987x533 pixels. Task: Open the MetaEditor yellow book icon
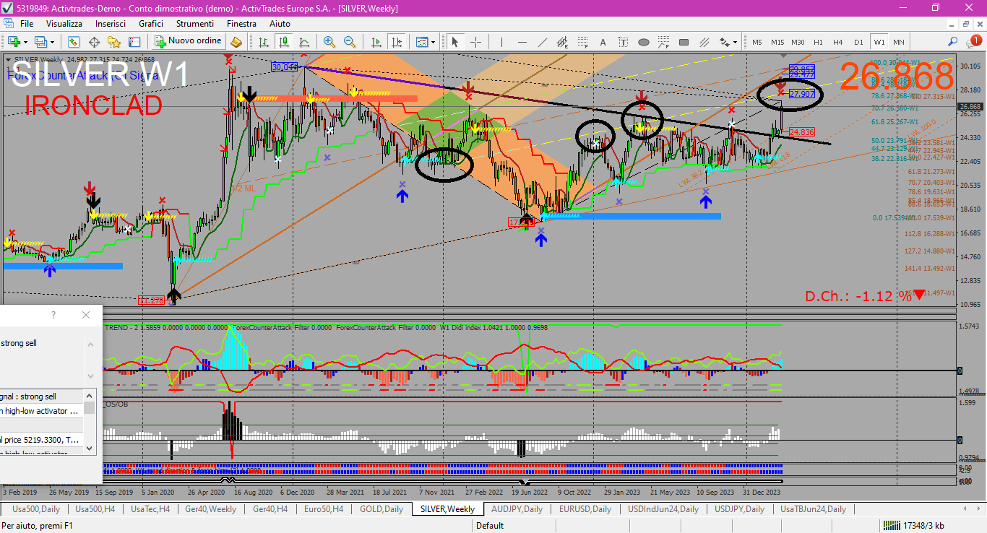point(236,42)
